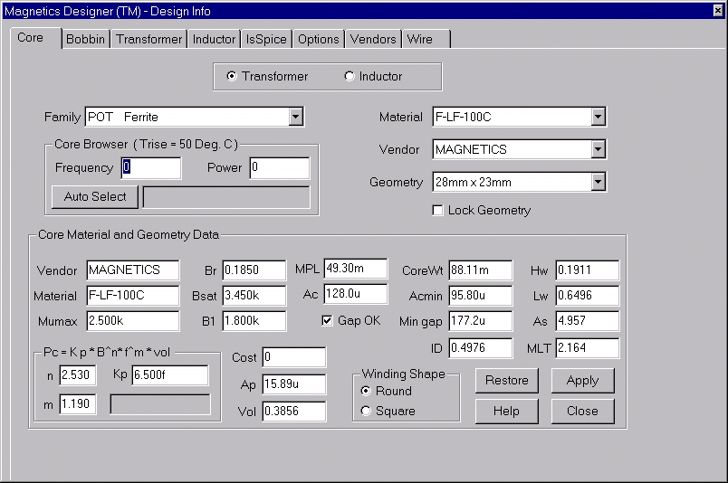
Task: Expand the Geometry 28mm x 23mm dropdown
Action: tap(597, 182)
